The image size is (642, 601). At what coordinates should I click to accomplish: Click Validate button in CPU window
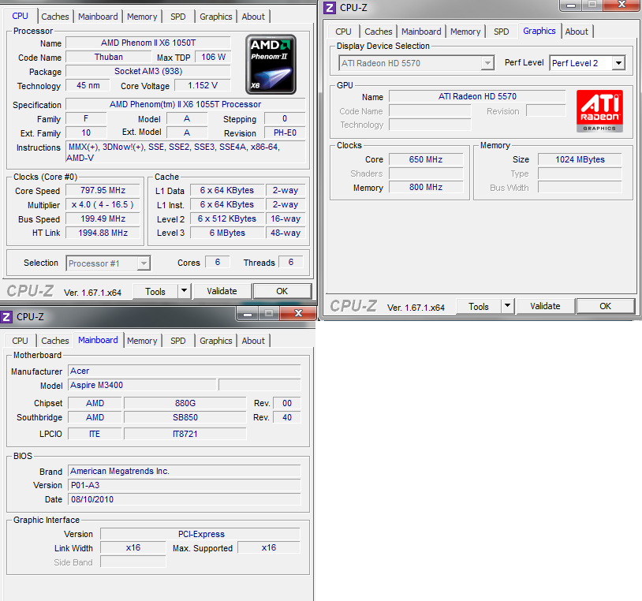(x=222, y=291)
